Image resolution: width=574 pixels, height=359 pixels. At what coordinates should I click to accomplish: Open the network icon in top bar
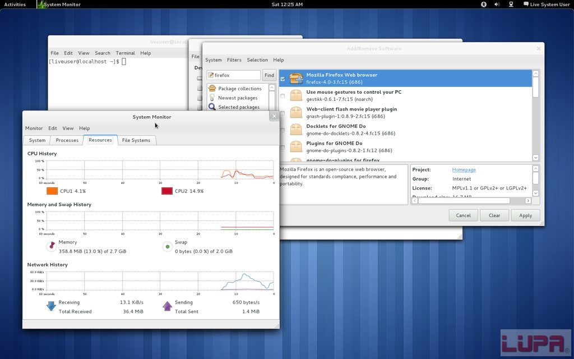511,4
